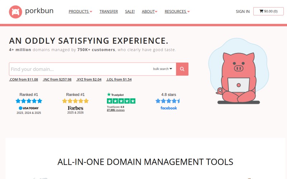This screenshot has height=179, width=287.
Task: Click the blue USA Today star rating
Action: [29, 101]
